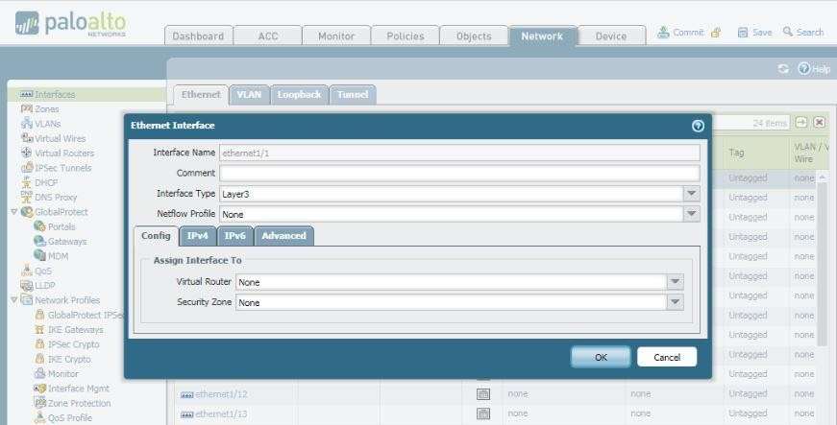837x425 pixels.
Task: Click the Cancel button
Action: coord(666,357)
